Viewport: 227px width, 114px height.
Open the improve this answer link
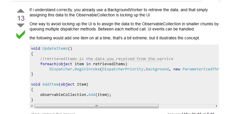click(59, 113)
